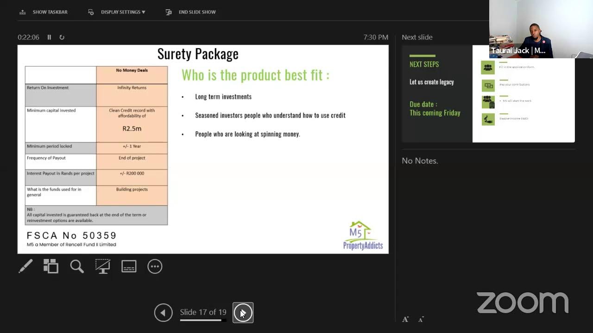The width and height of the screenshot is (593, 333).
Task: Increase the notes text size
Action: click(x=405, y=319)
